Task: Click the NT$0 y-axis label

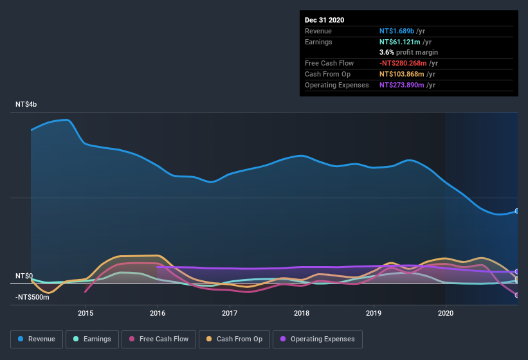Action: (x=24, y=276)
